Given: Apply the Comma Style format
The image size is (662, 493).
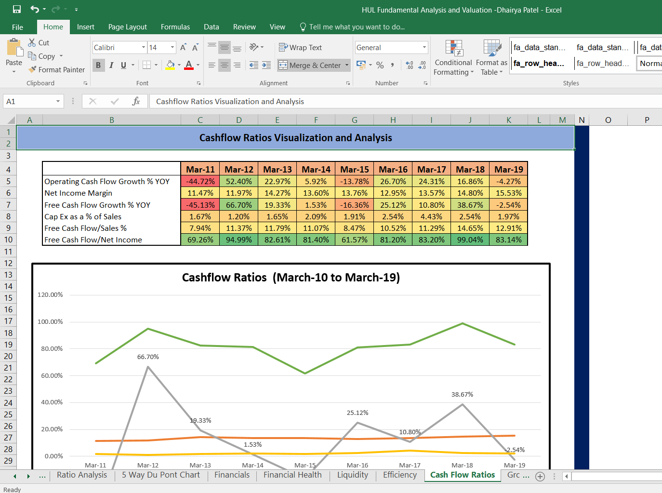Looking at the screenshot, I should (x=393, y=65).
